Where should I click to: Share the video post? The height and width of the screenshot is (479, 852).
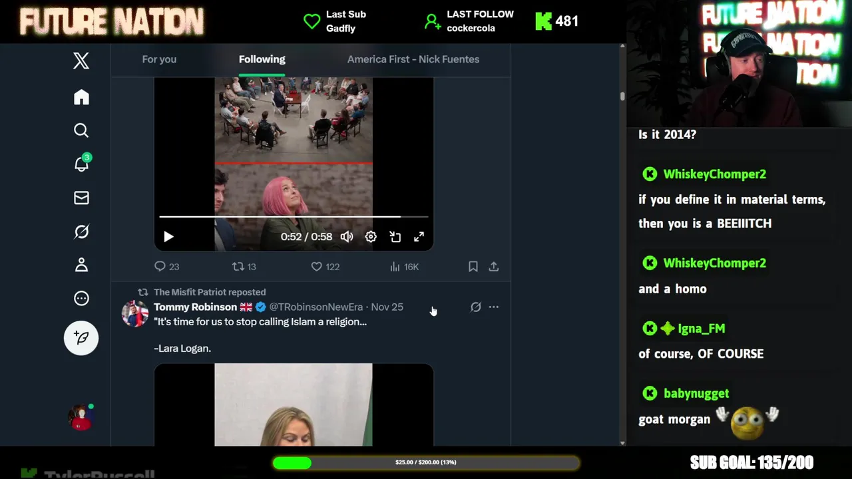(494, 267)
